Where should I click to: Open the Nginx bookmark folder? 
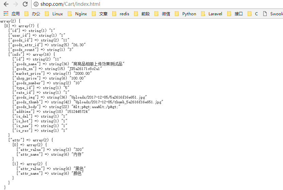point(77,14)
